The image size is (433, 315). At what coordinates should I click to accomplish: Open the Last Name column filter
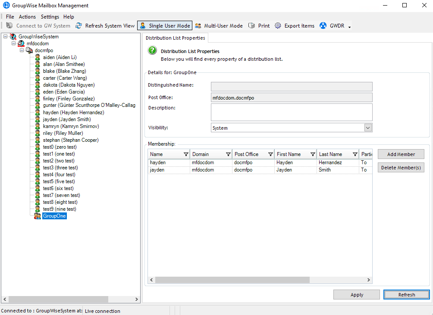click(355, 154)
